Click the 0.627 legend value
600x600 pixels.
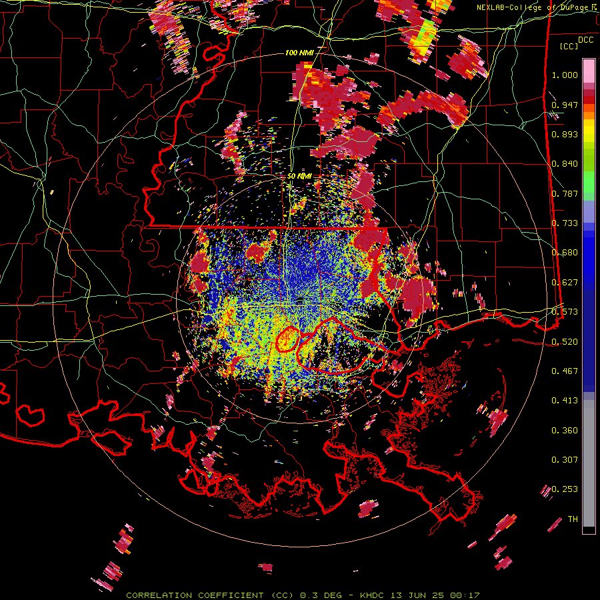(565, 283)
